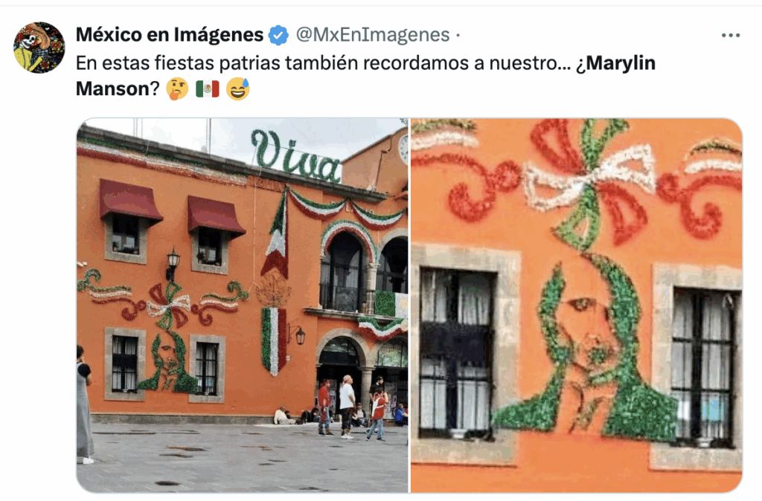Screen dimensions: 762x501
Task: Open the three-dot more options menu
Action: pos(731,36)
